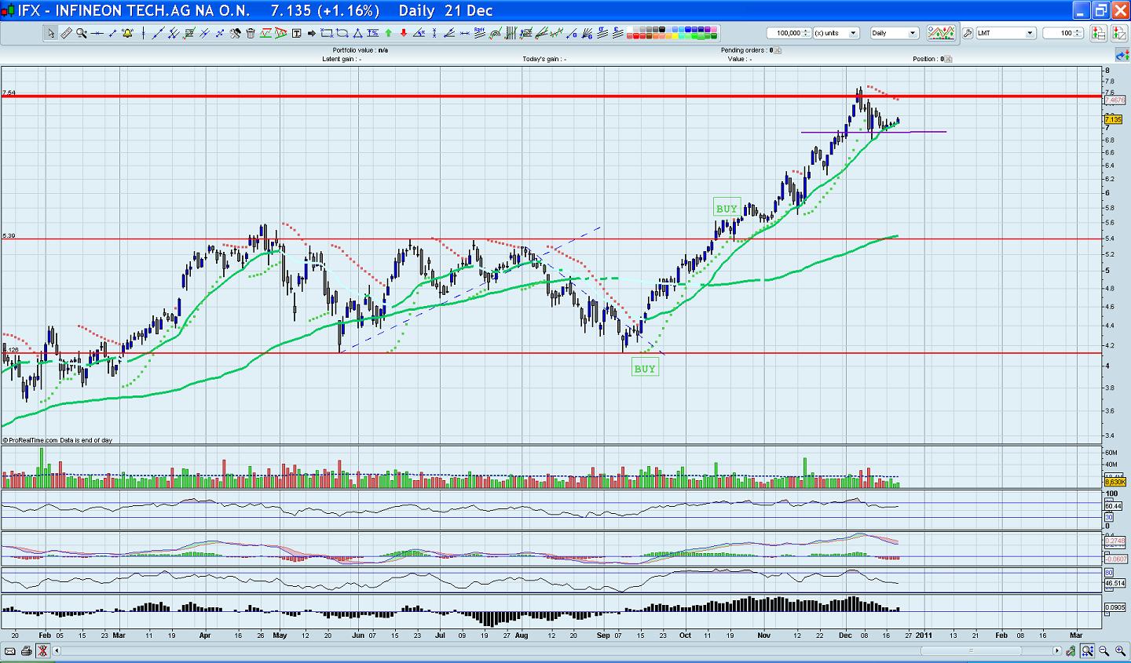1131x663 pixels.
Task: Place a red down arrow marker
Action: tap(404, 33)
